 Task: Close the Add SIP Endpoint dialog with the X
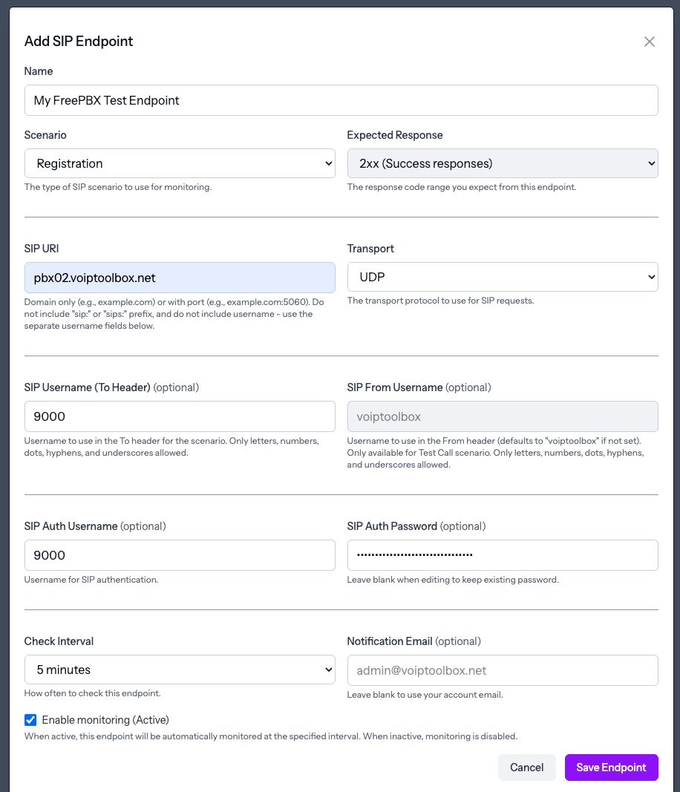(x=650, y=42)
